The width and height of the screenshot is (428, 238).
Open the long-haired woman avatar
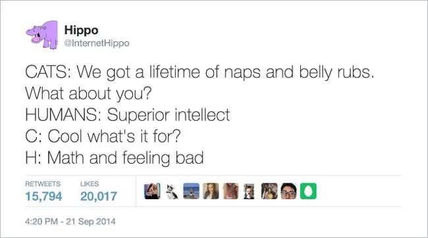pos(211,191)
